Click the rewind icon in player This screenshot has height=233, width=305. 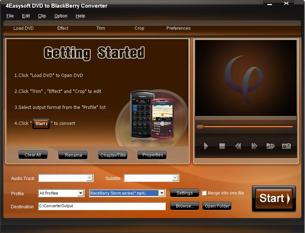point(238,146)
